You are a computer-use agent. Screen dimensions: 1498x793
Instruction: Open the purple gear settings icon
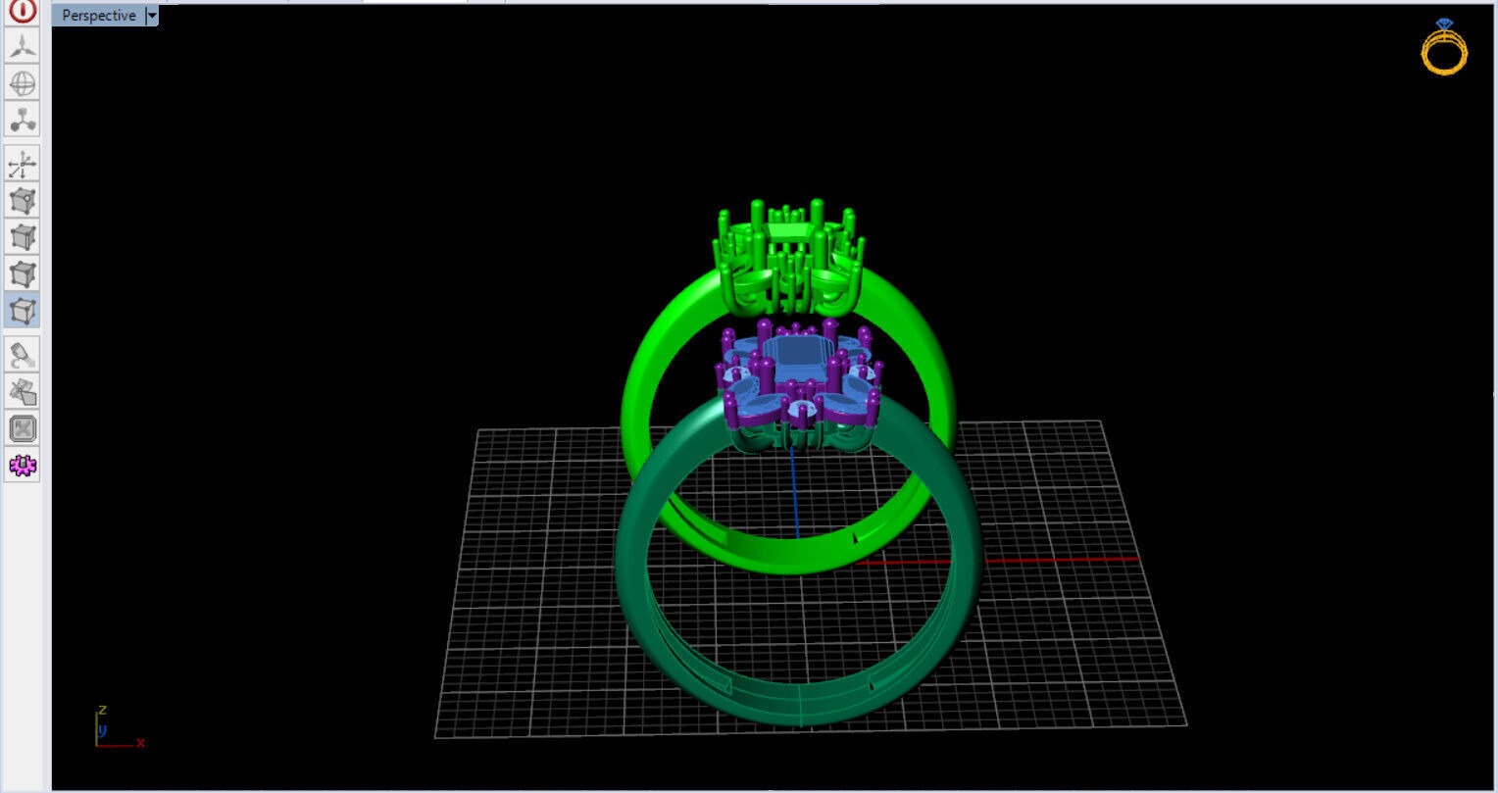coord(23,465)
